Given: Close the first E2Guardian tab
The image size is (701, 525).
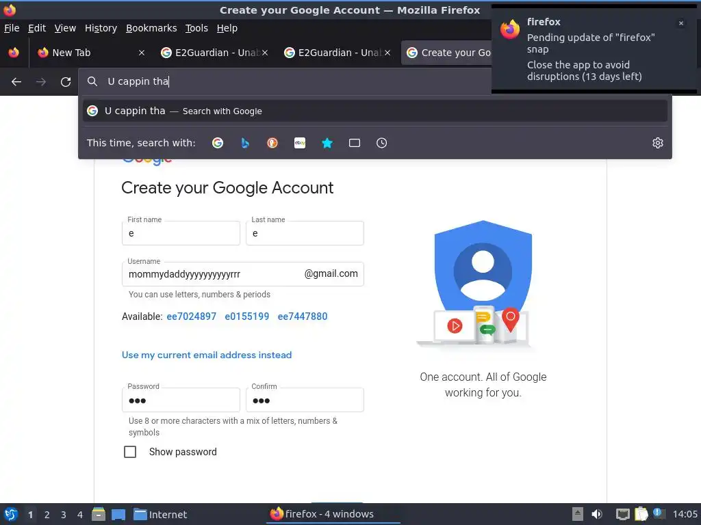Looking at the screenshot, I should pyautogui.click(x=265, y=53).
